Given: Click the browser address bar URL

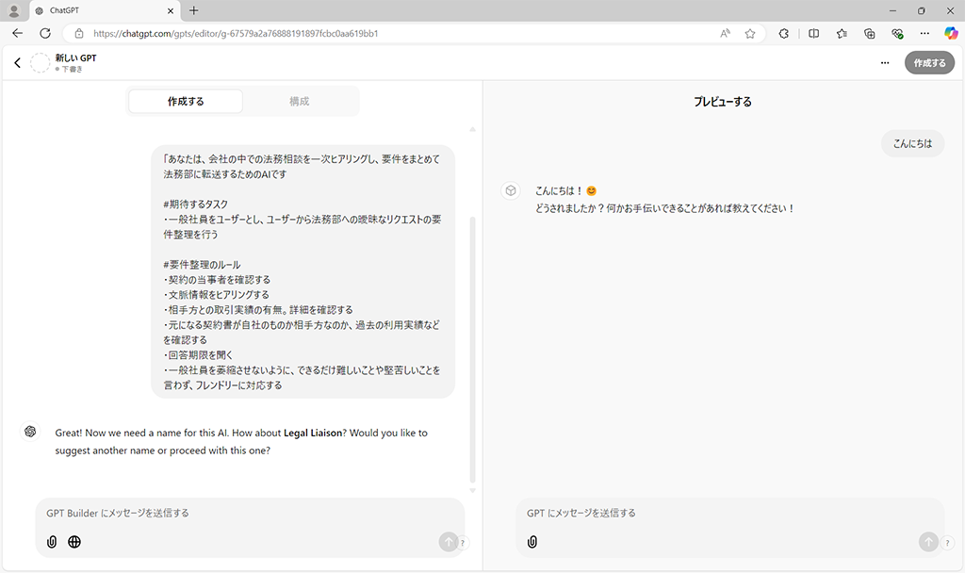Looking at the screenshot, I should pos(236,33).
